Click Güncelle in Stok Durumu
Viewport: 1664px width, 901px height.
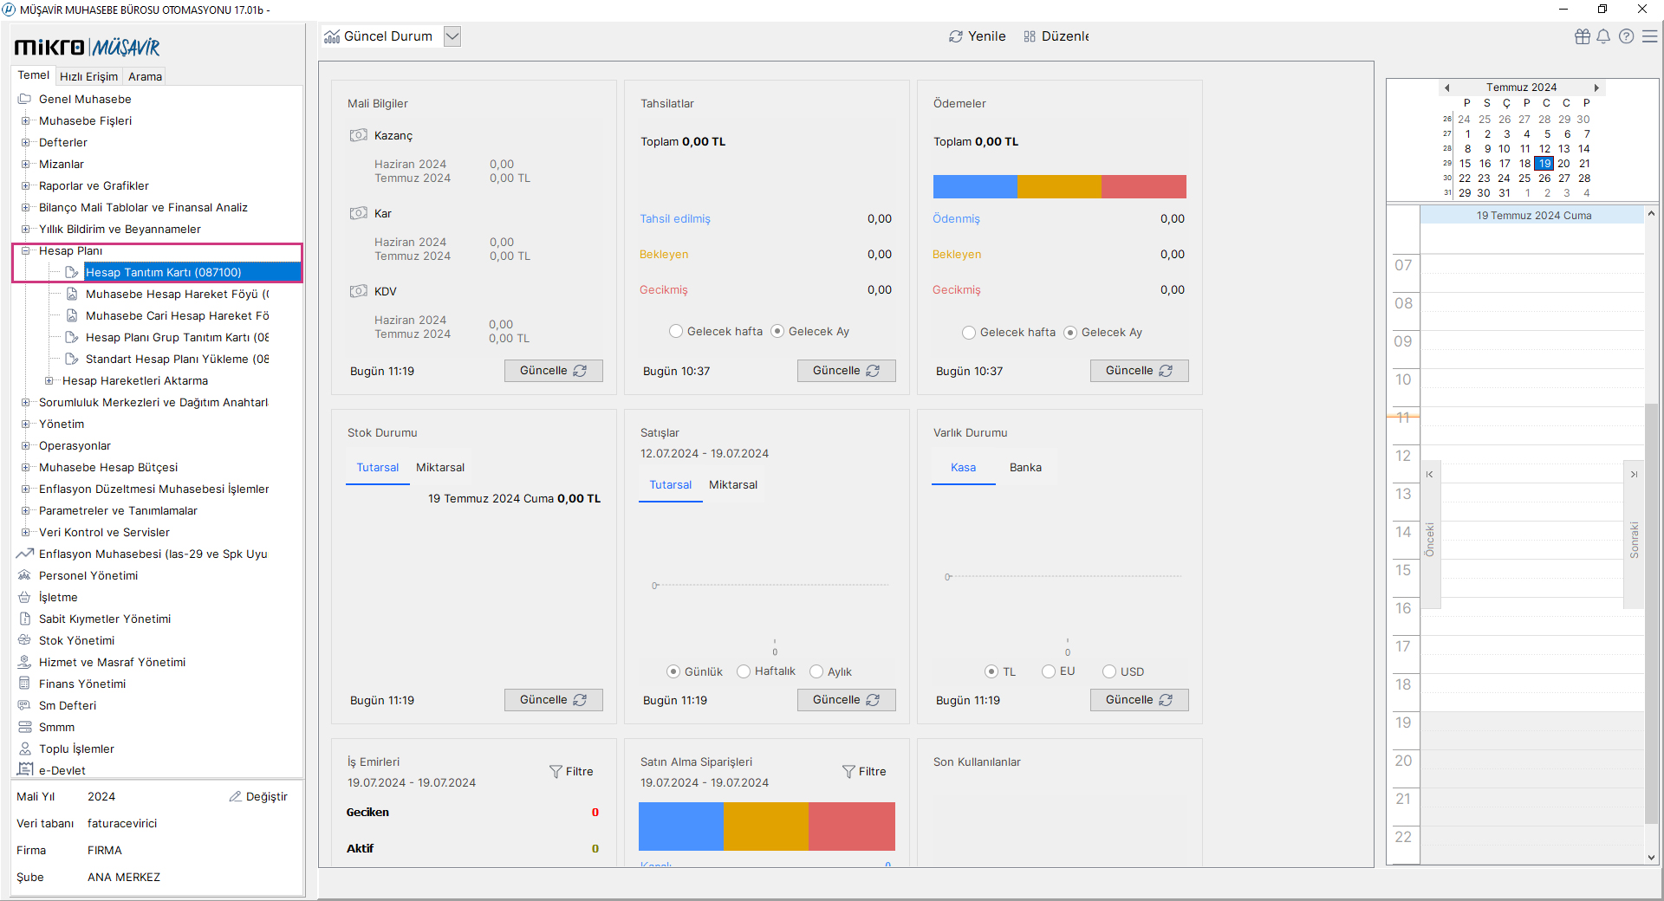click(553, 700)
